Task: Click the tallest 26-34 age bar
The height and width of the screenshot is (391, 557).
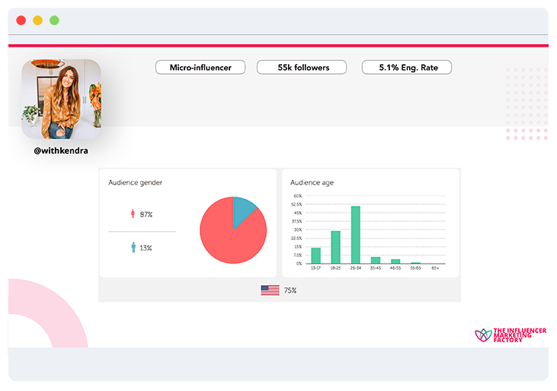Action: tap(356, 235)
